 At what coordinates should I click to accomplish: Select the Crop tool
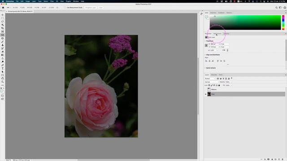[3, 28]
